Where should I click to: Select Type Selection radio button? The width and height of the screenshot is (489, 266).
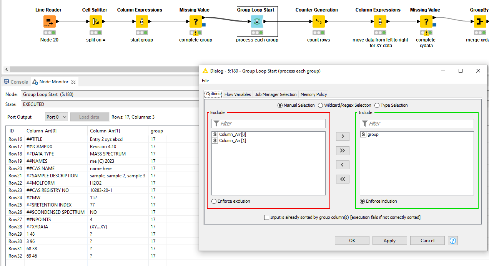click(377, 105)
